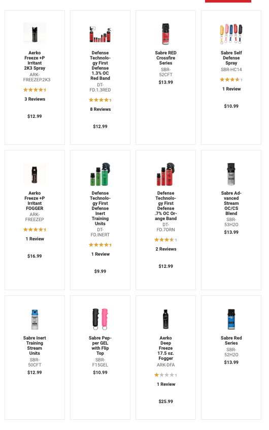The image size is (269, 430).
Task: Select star rating of Aerko Freeze FOGGER
Action: click(x=35, y=229)
